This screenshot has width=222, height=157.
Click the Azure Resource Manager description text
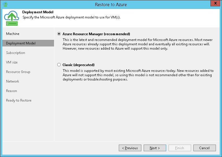pyautogui.click(x=137, y=44)
